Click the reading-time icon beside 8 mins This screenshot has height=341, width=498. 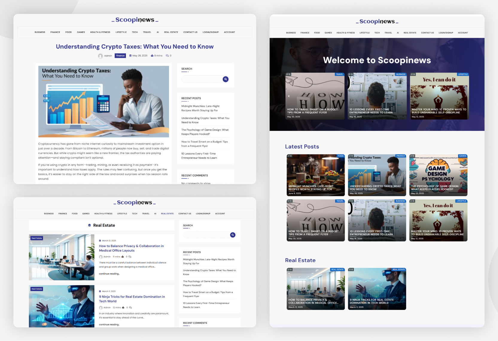click(x=152, y=56)
